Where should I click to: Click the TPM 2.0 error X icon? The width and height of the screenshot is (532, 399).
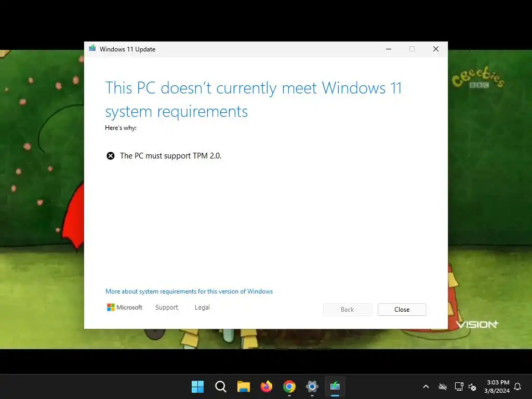pyautogui.click(x=111, y=156)
